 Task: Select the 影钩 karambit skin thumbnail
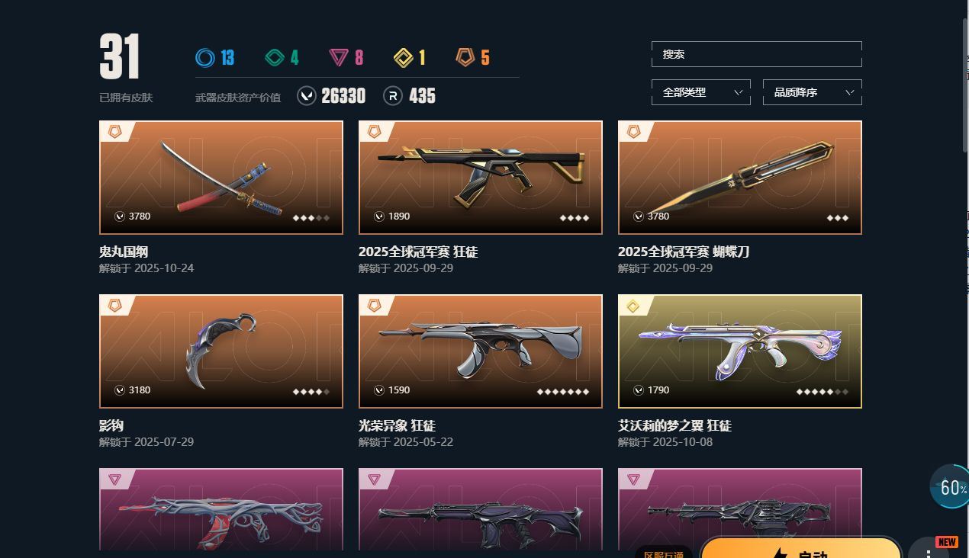click(221, 351)
